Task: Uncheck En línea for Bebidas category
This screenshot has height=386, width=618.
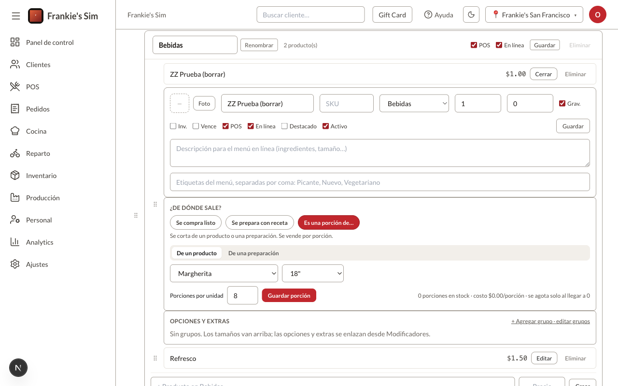Action: [499, 45]
